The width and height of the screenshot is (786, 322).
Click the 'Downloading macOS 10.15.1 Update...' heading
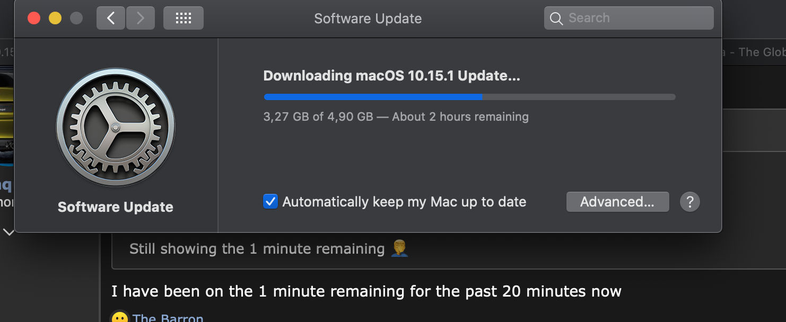pyautogui.click(x=391, y=76)
